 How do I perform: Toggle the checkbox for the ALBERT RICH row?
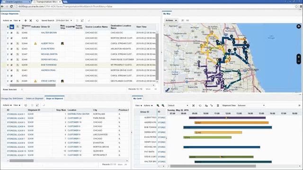point(11,43)
